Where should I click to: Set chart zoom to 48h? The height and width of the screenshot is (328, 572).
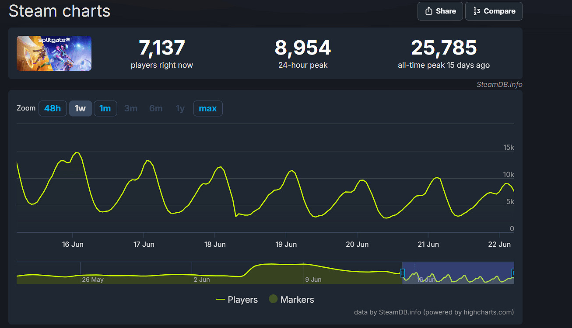pos(53,108)
